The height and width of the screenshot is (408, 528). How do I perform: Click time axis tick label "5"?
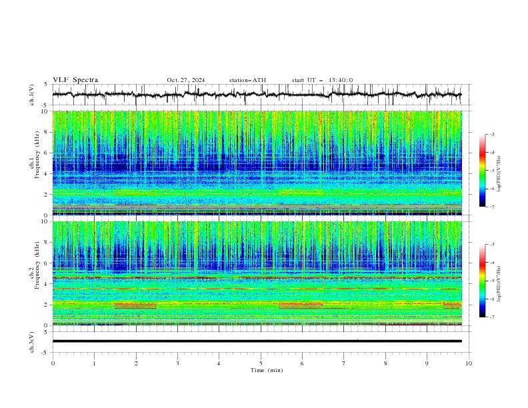click(261, 363)
